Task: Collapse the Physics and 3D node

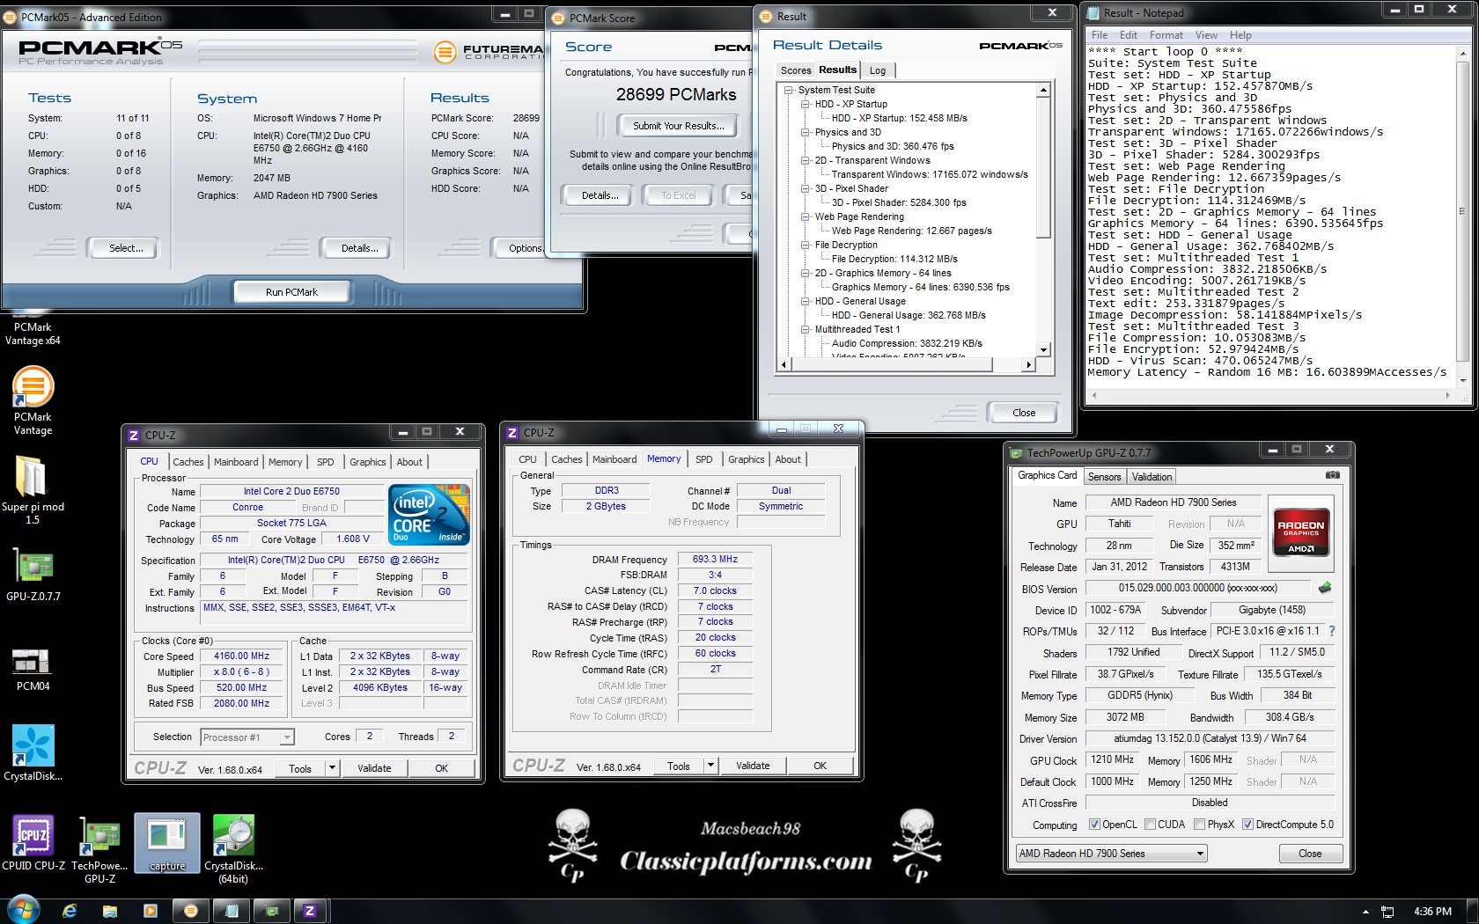Action: [805, 132]
